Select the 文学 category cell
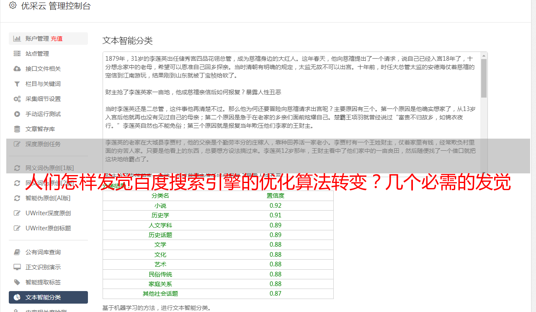The width and height of the screenshot is (536, 312). (160, 245)
